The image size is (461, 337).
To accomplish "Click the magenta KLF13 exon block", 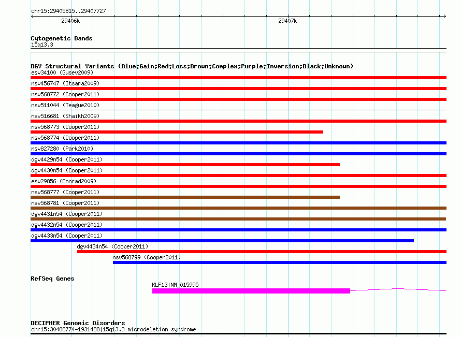I will [251, 291].
